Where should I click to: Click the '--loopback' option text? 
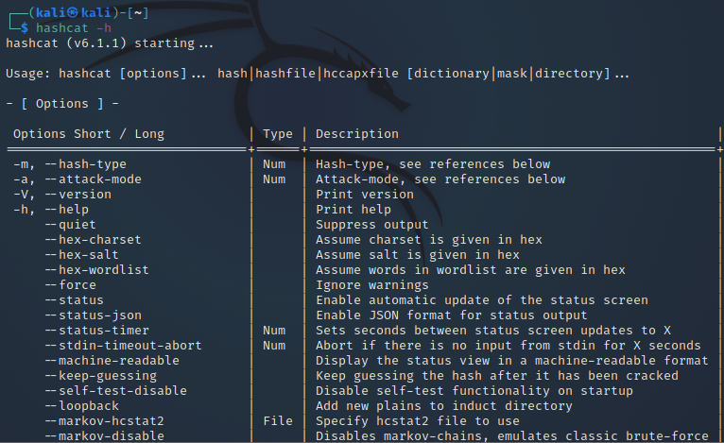click(81, 406)
